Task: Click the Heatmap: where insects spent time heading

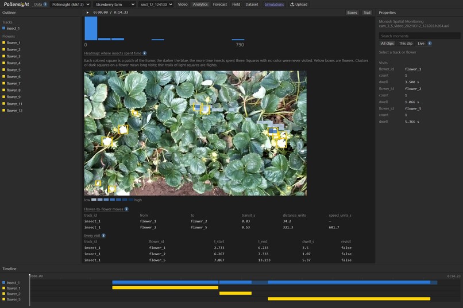Action: (x=113, y=53)
